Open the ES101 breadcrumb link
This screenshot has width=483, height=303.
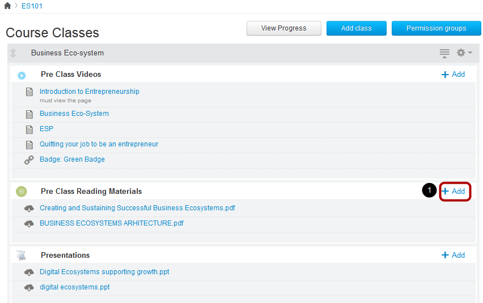(32, 6)
